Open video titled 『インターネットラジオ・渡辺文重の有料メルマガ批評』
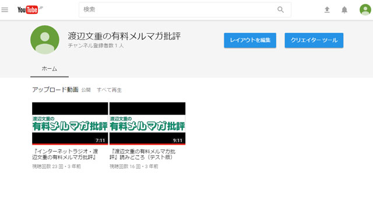Screen dimensions: 373x210 coord(65,154)
